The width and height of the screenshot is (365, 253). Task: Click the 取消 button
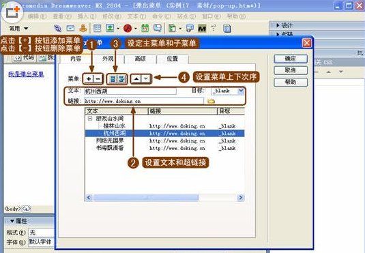point(291,70)
